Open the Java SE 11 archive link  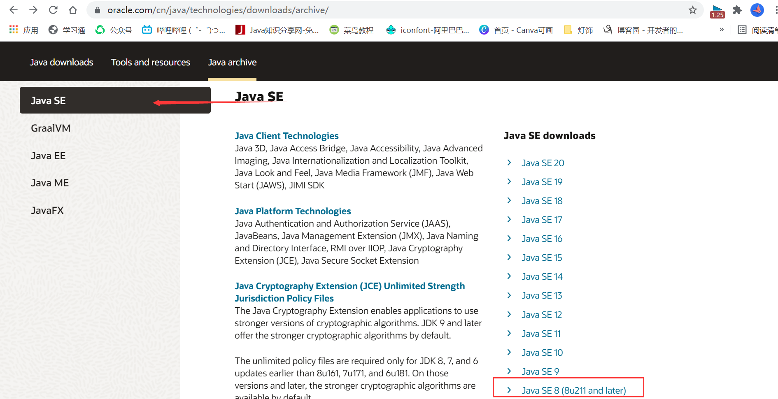click(x=541, y=334)
